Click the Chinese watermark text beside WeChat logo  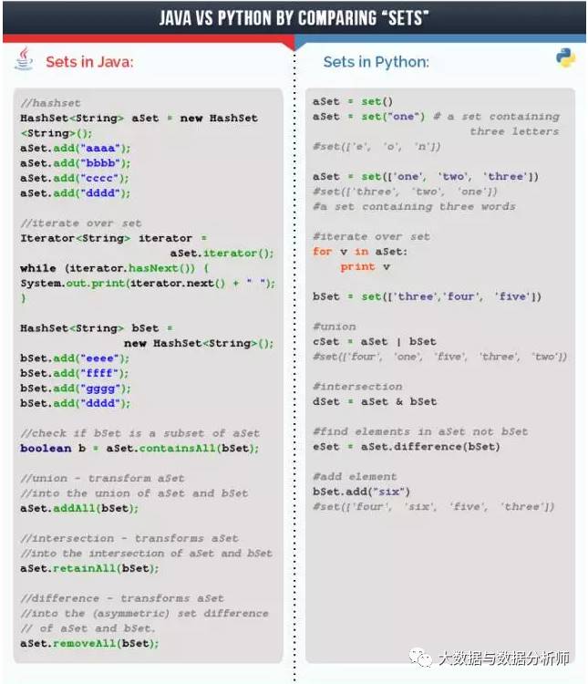(x=503, y=658)
